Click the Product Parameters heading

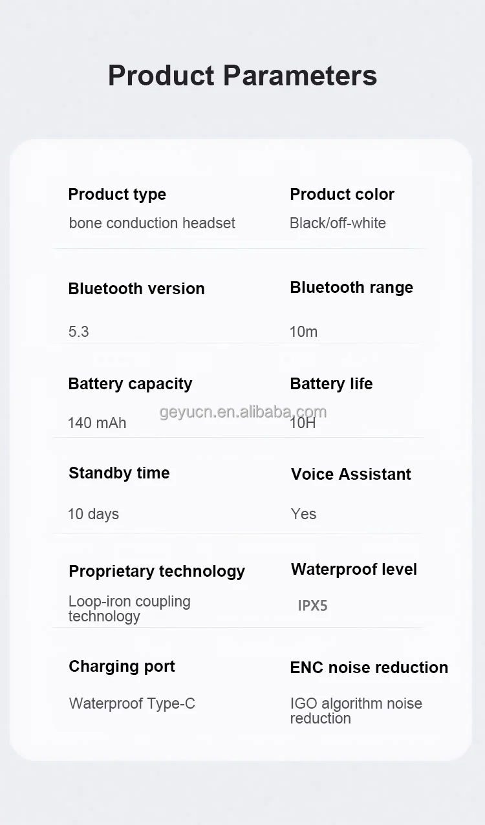click(242, 76)
